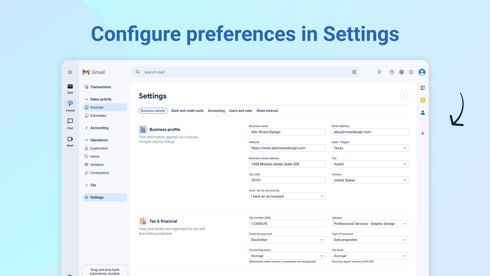Image resolution: width=490 pixels, height=276 pixels.
Task: Open the Google apps grid
Action: 411,72
